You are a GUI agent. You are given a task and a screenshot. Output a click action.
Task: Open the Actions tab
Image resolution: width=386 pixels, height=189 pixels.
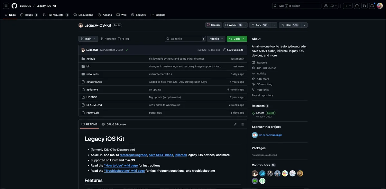(105, 15)
